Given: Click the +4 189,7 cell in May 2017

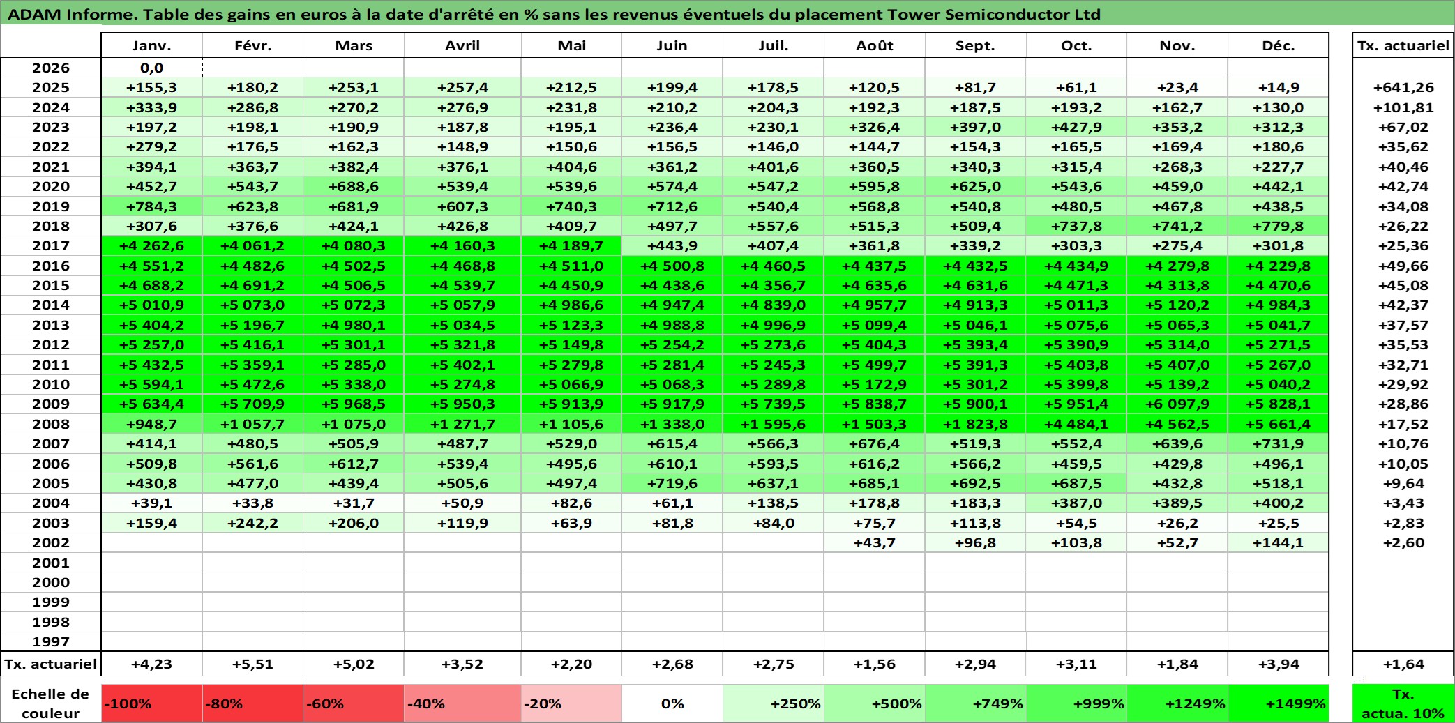Looking at the screenshot, I should 571,245.
